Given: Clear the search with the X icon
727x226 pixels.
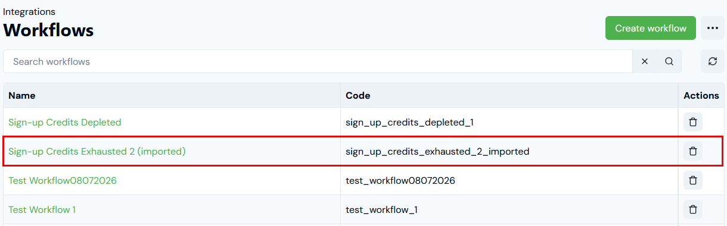Looking at the screenshot, I should (x=645, y=61).
